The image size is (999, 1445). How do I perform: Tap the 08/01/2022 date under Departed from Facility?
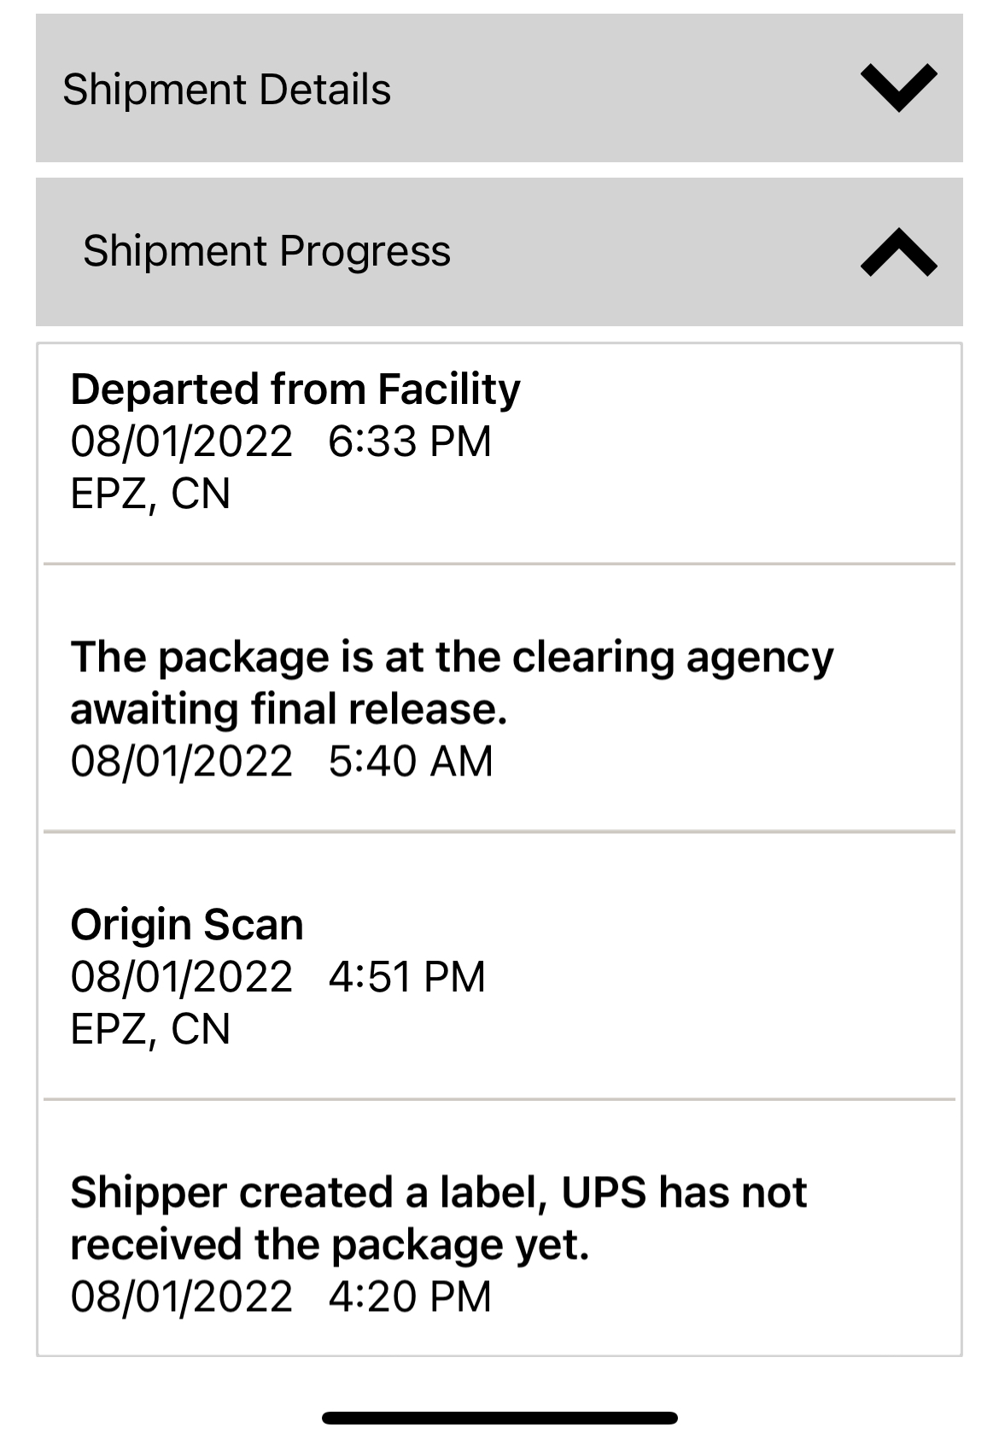[181, 442]
